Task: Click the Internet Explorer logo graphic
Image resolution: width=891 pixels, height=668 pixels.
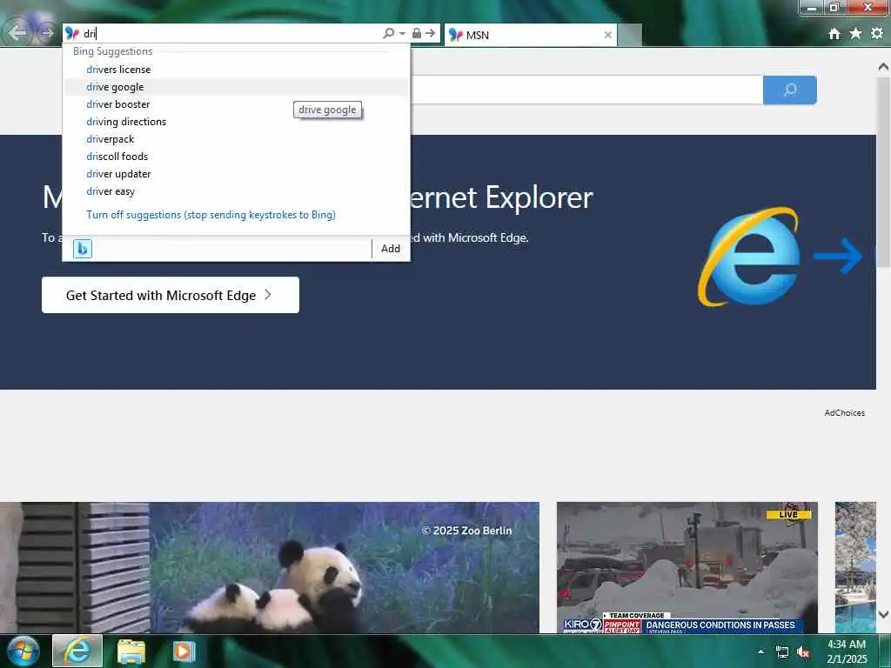Action: [x=750, y=257]
